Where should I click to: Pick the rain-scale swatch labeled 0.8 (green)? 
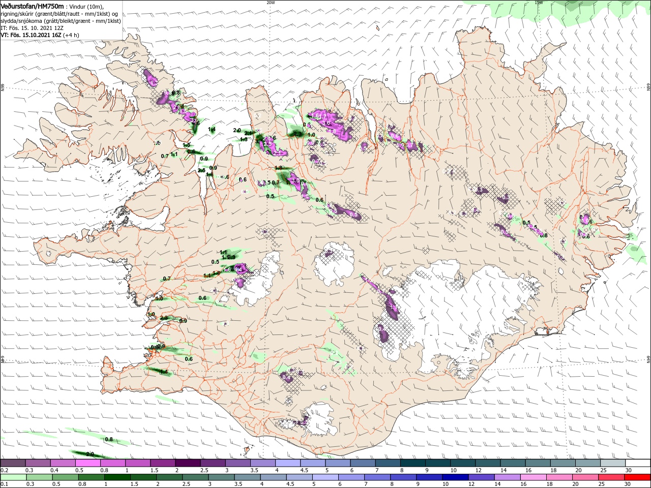(x=91, y=477)
